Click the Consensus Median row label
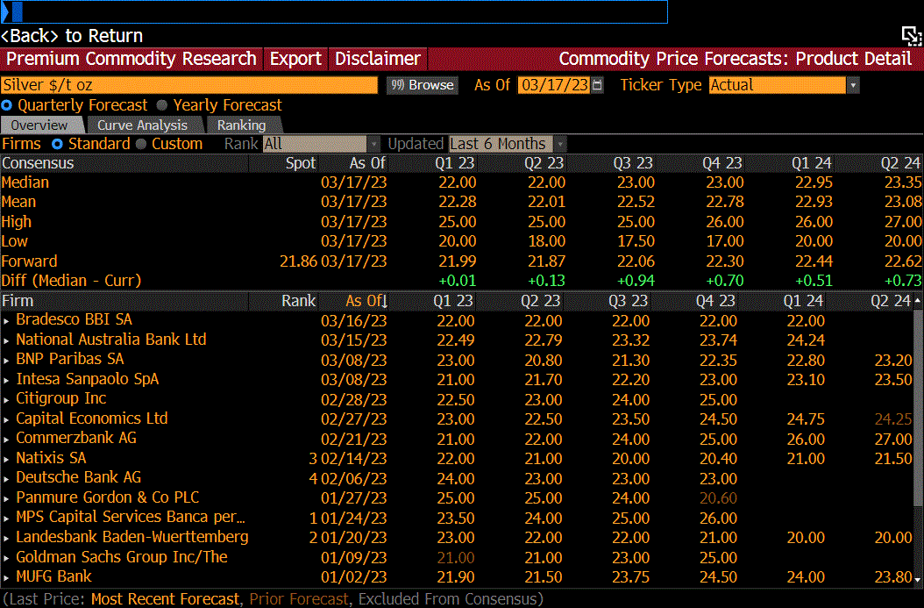The height and width of the screenshot is (608, 924). pyautogui.click(x=25, y=182)
